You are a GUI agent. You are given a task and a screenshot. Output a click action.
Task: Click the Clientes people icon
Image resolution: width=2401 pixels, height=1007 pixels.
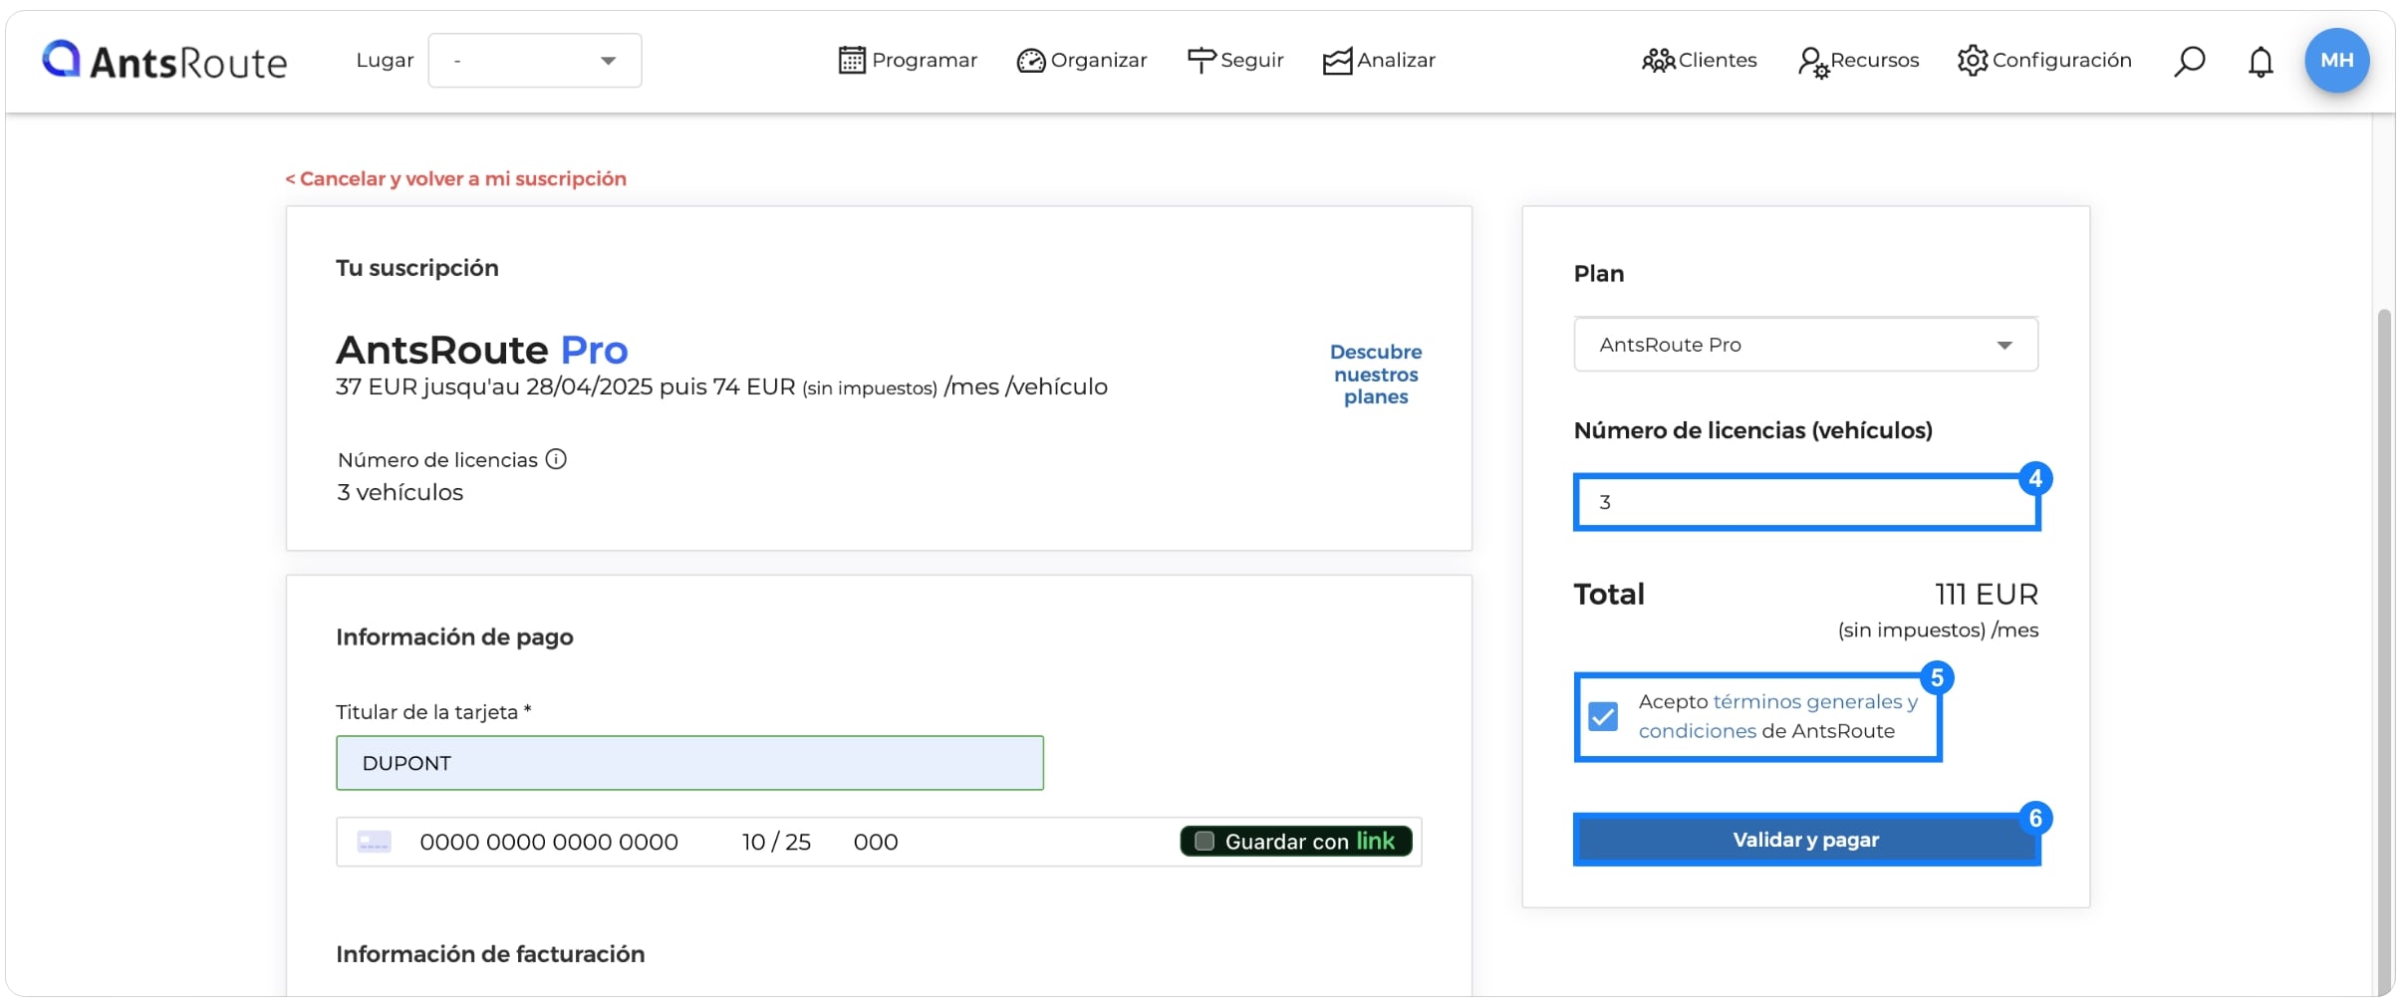(x=1659, y=61)
